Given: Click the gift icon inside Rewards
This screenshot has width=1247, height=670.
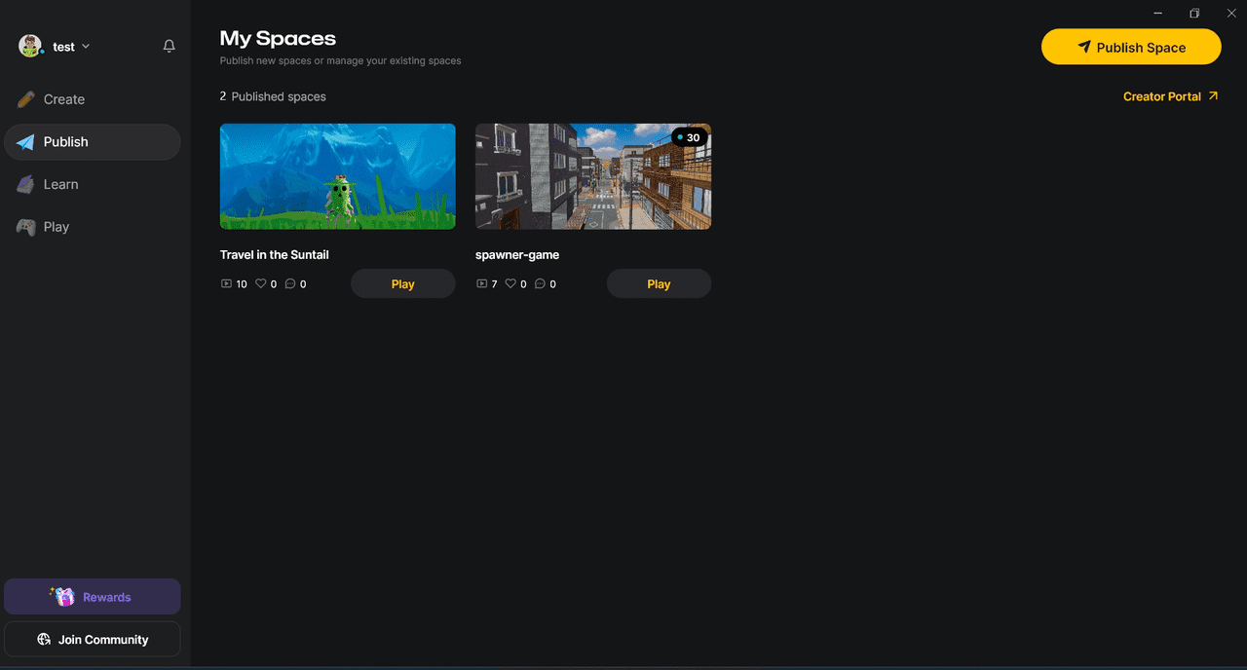Looking at the screenshot, I should tap(62, 596).
